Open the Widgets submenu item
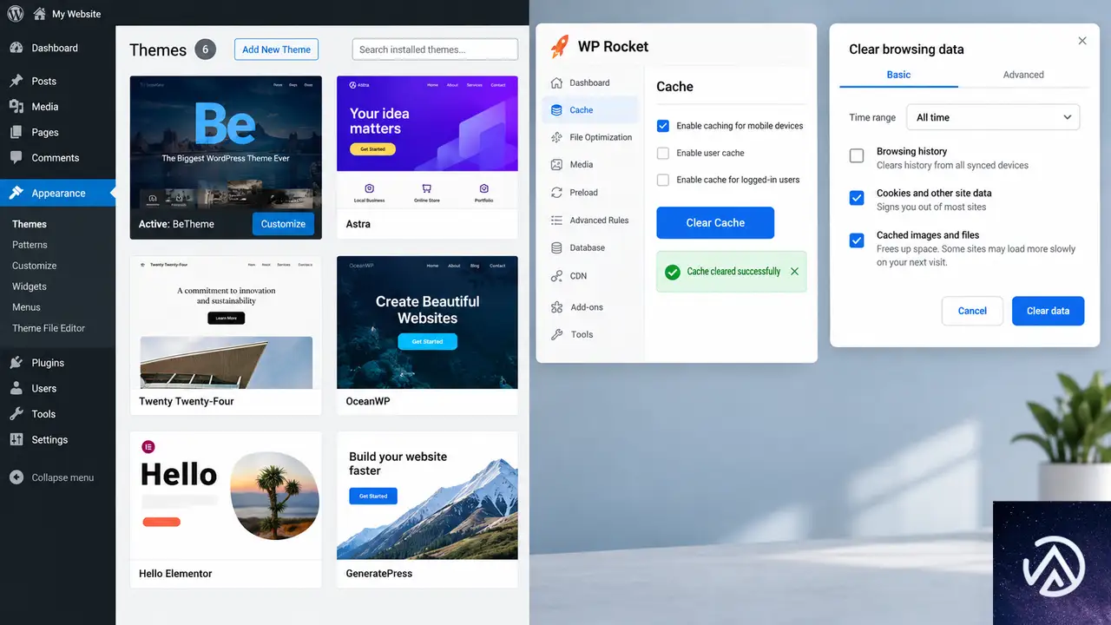This screenshot has width=1111, height=625. pos(30,286)
